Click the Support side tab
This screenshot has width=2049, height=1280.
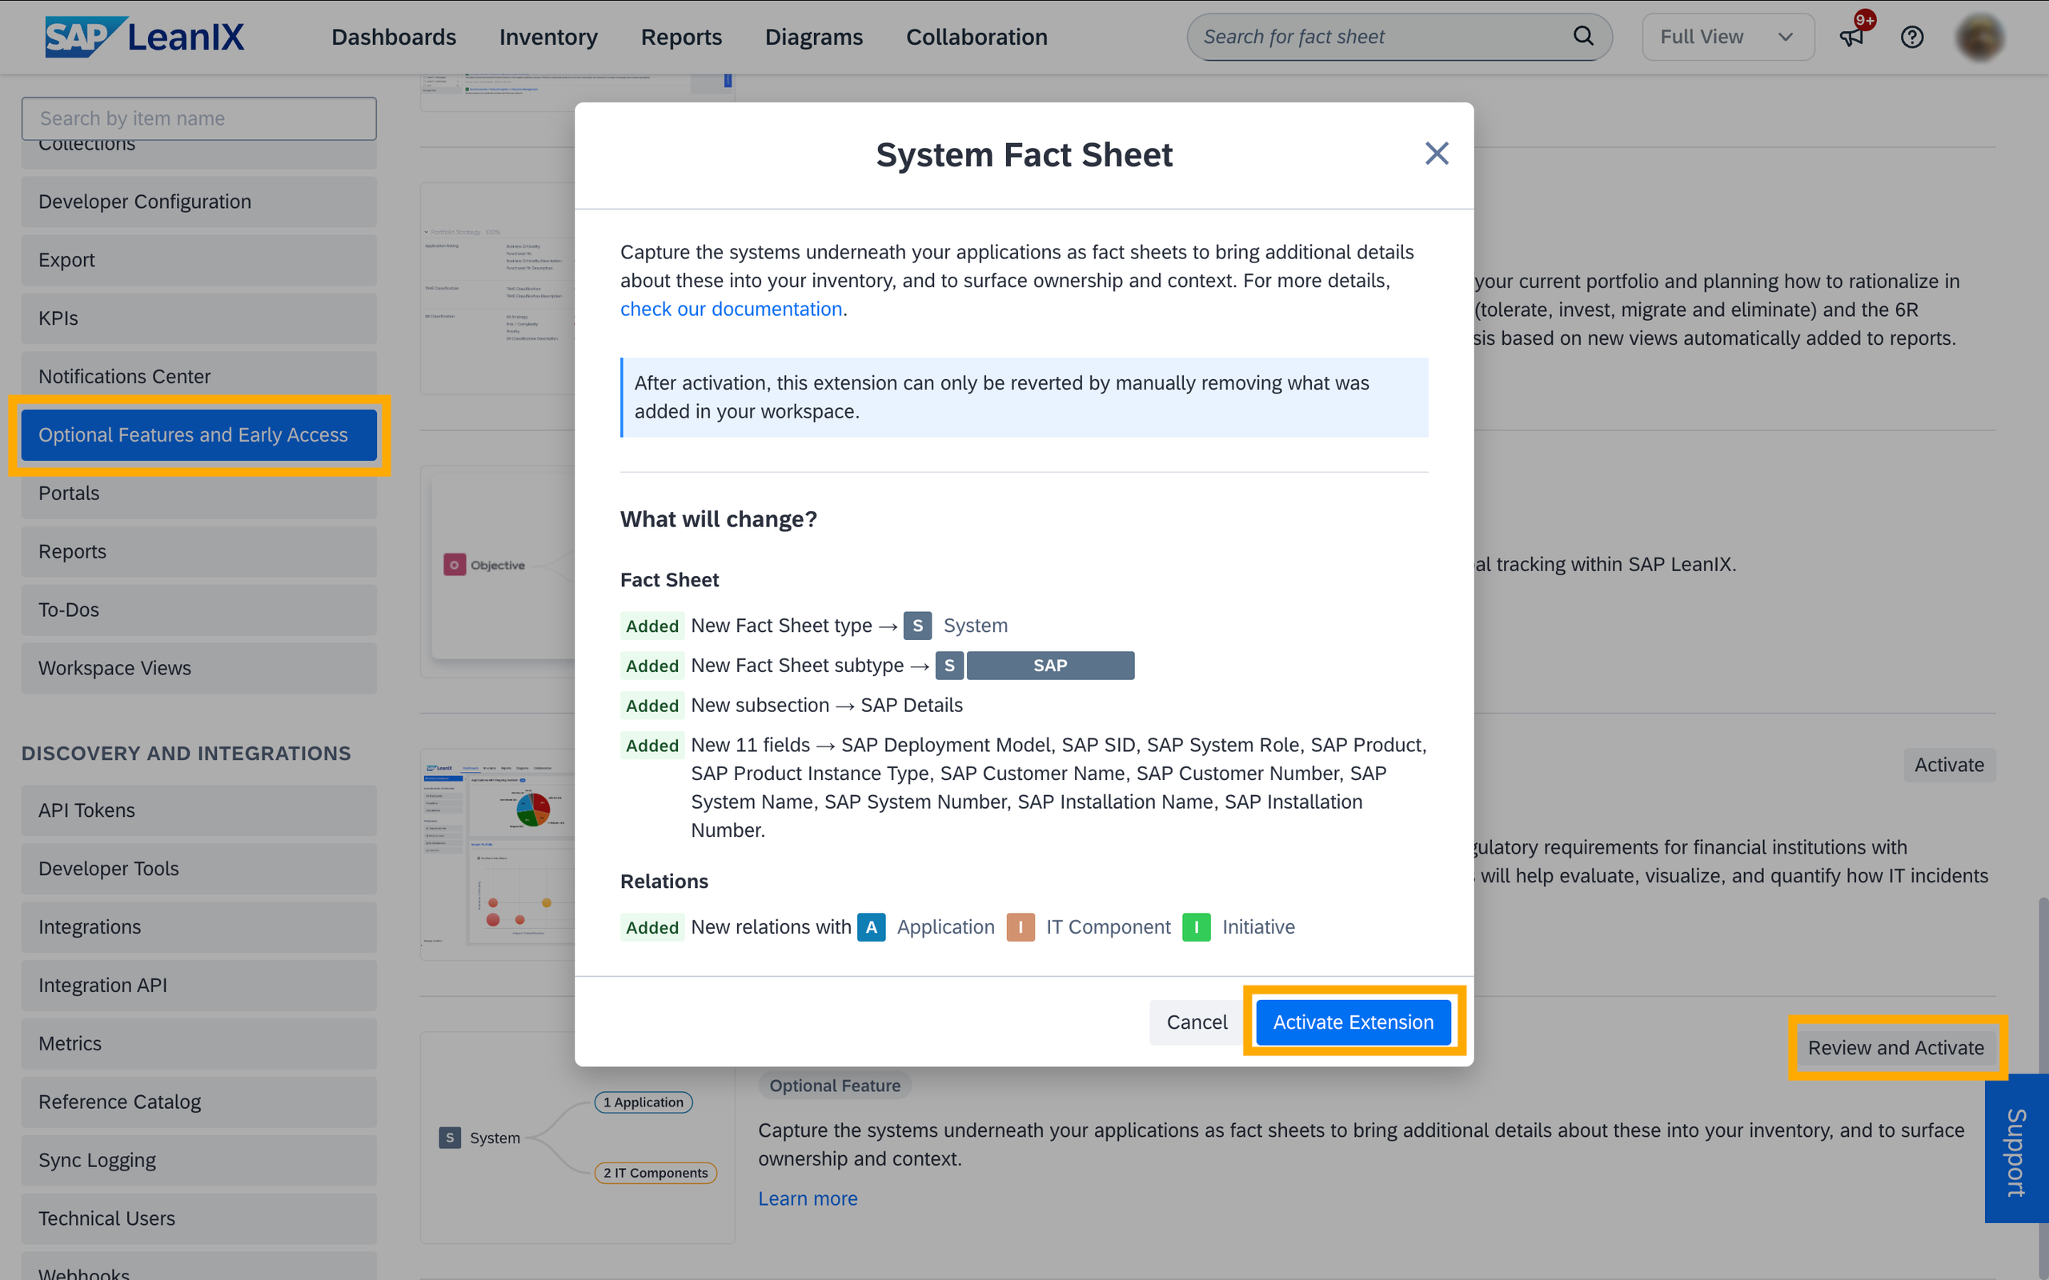pos(2016,1148)
